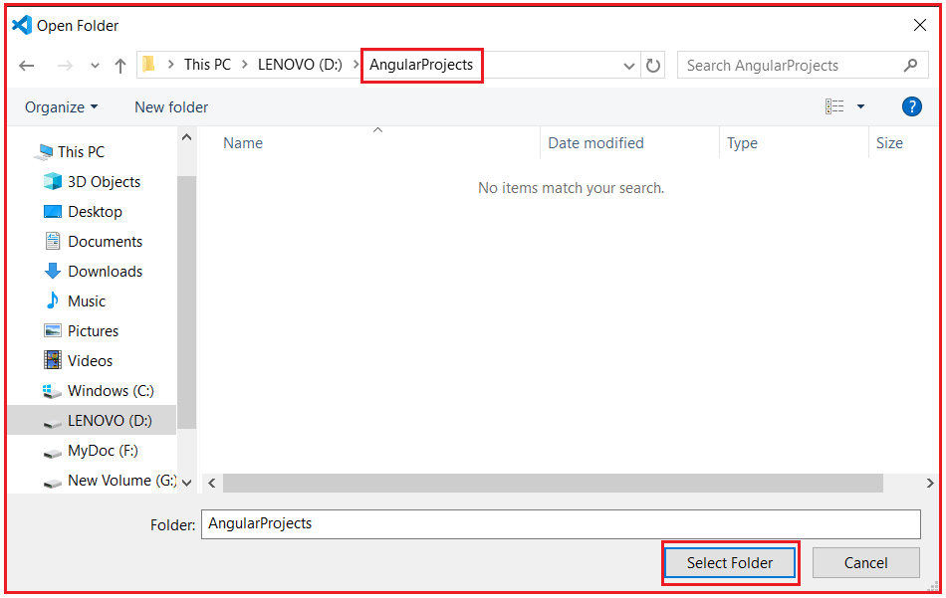The width and height of the screenshot is (946, 598).
Task: Click the search magnifier icon
Action: click(x=910, y=65)
